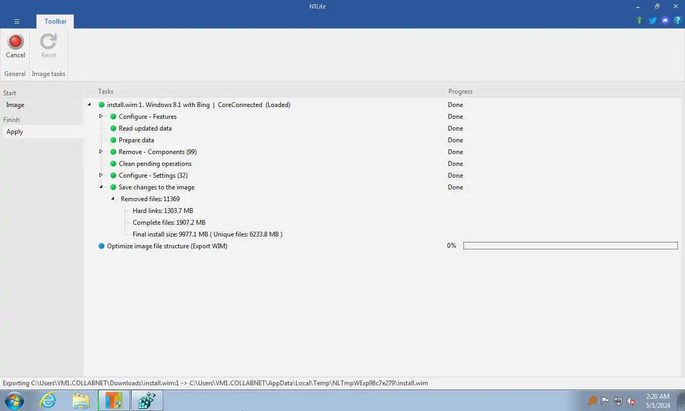685x411 pixels.
Task: Click the green upgrade arrow icon
Action: 639,20
